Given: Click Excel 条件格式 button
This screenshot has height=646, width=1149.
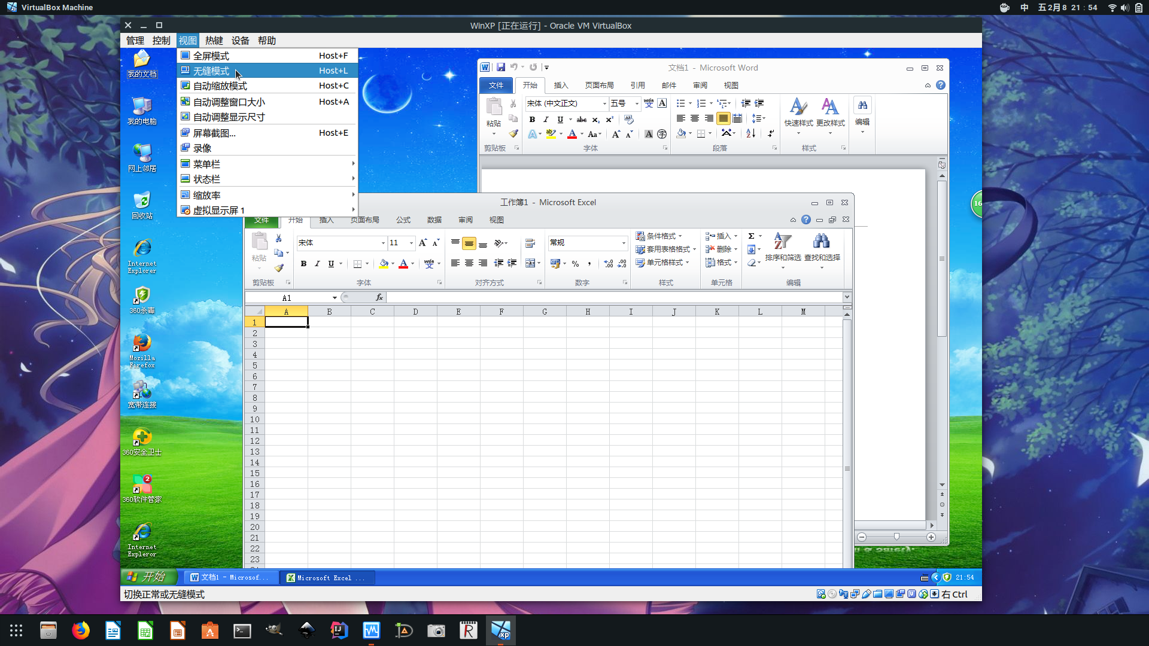Looking at the screenshot, I should (659, 236).
